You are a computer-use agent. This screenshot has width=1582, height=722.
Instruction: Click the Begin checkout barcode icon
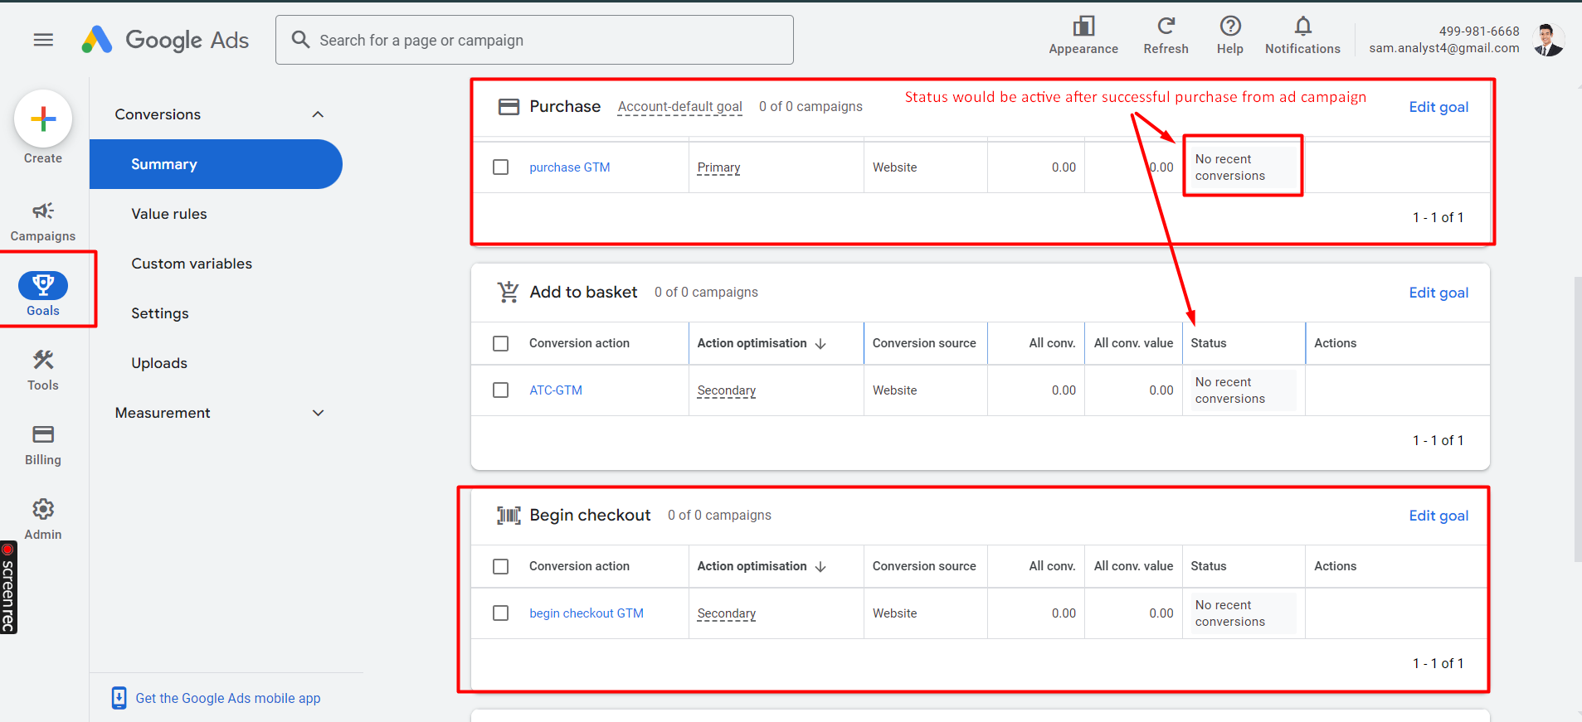[509, 515]
